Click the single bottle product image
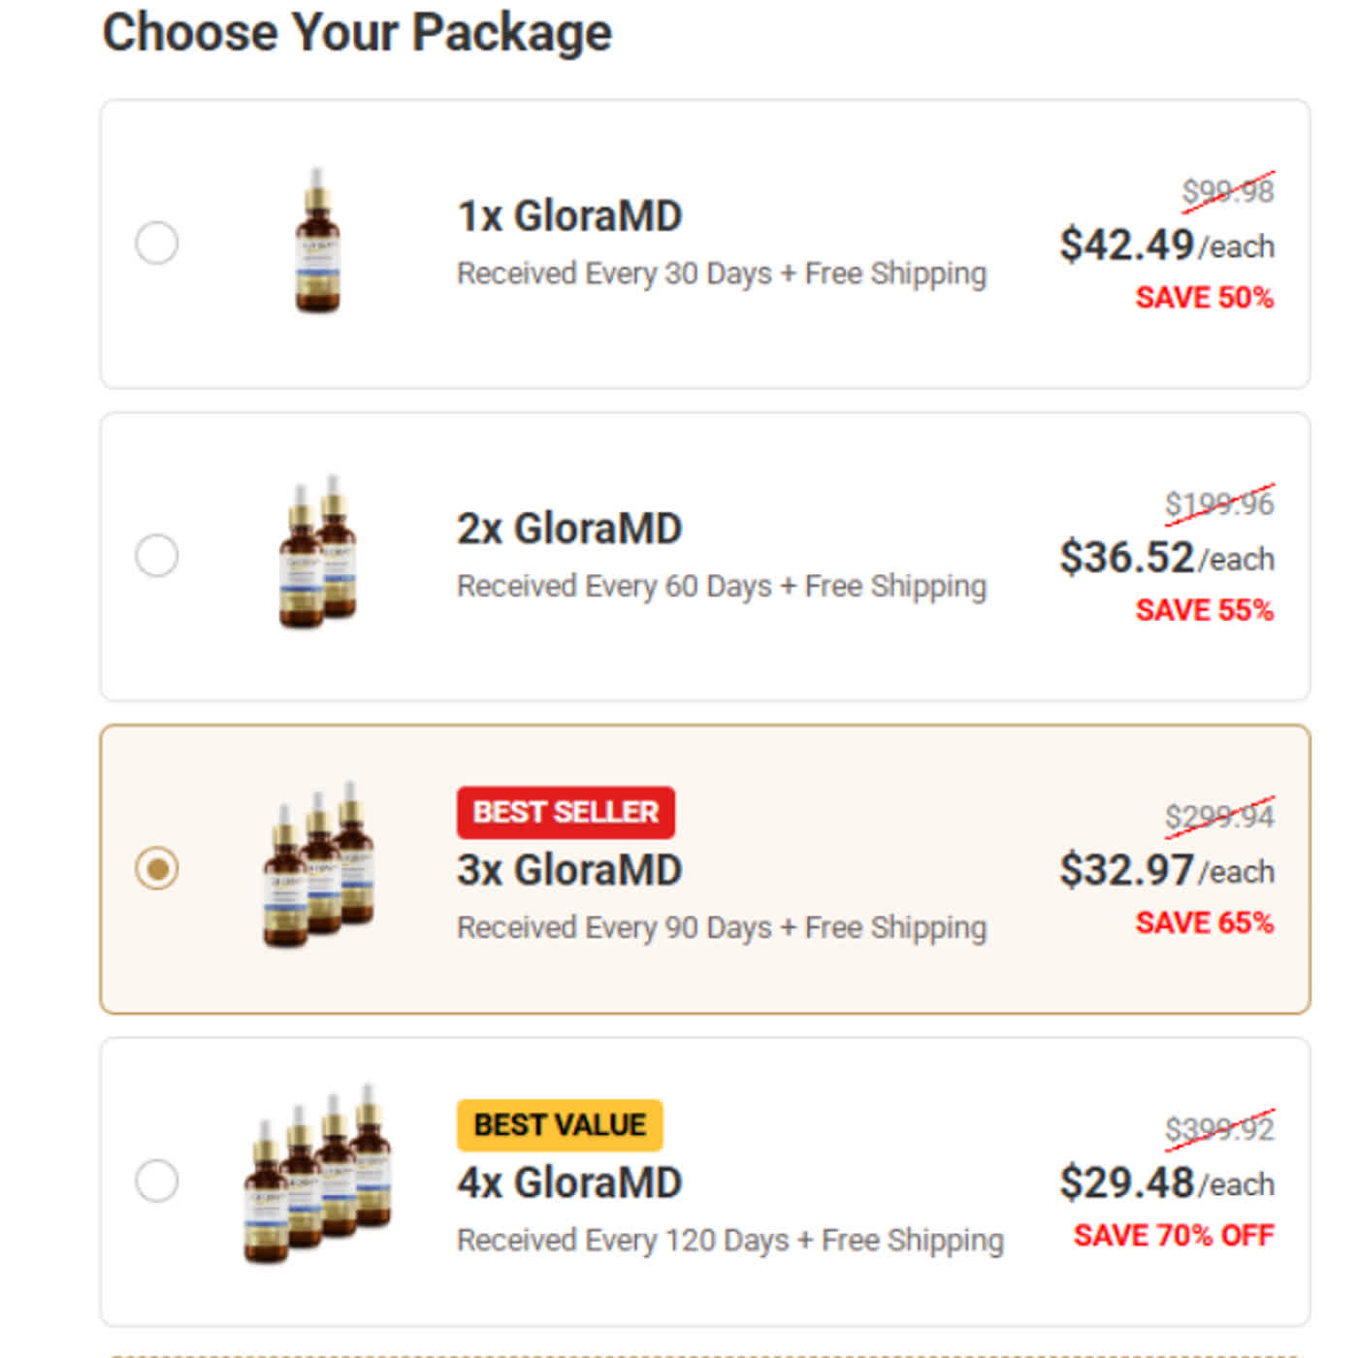The image size is (1358, 1358). [x=317, y=242]
